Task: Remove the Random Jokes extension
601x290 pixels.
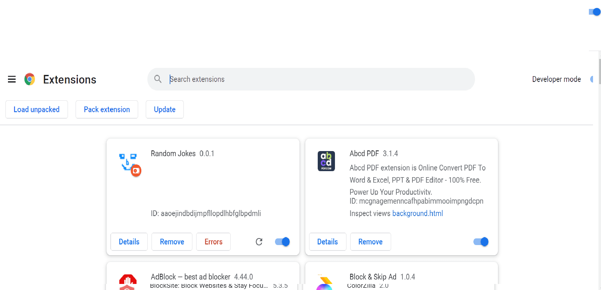Action: (x=172, y=242)
